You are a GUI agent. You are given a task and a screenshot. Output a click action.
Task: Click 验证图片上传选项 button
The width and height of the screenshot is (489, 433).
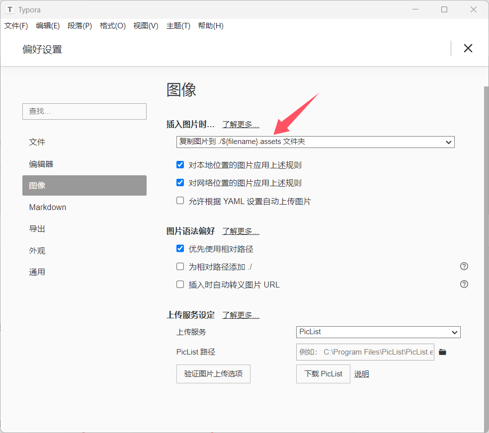coord(213,374)
